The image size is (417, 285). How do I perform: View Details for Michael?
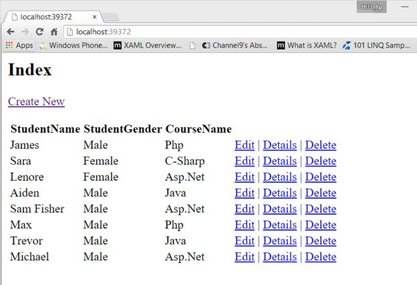[280, 257]
